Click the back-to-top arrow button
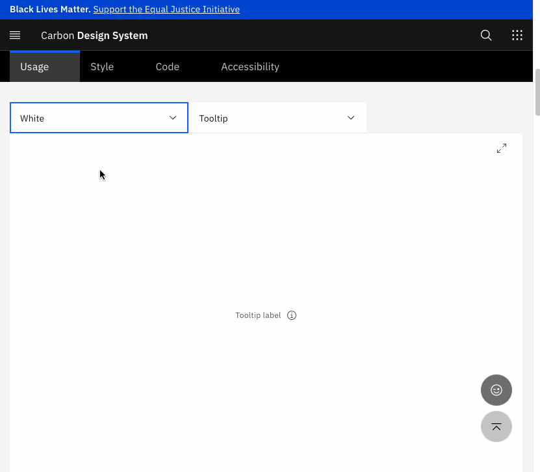540x472 pixels. (x=496, y=426)
